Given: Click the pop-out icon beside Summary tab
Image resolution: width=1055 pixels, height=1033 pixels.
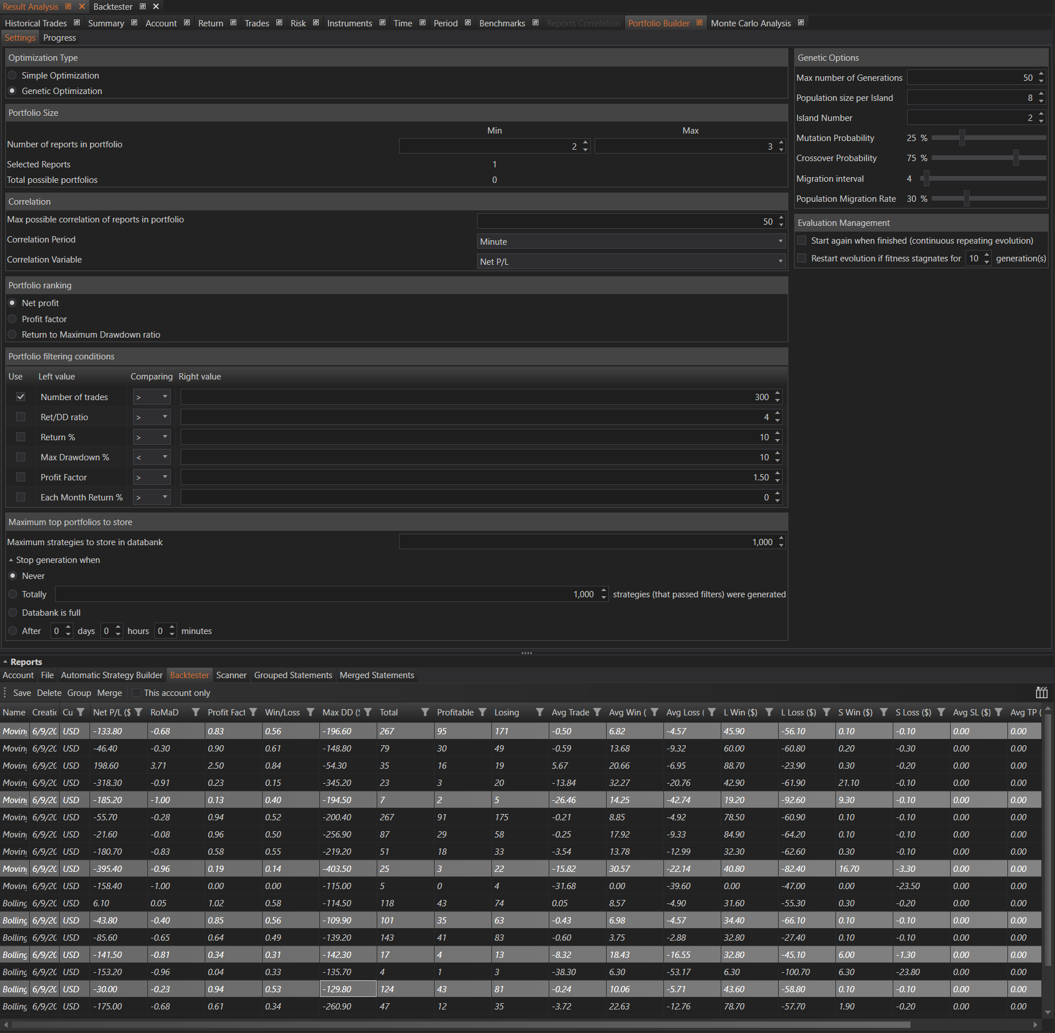Looking at the screenshot, I should tap(134, 23).
